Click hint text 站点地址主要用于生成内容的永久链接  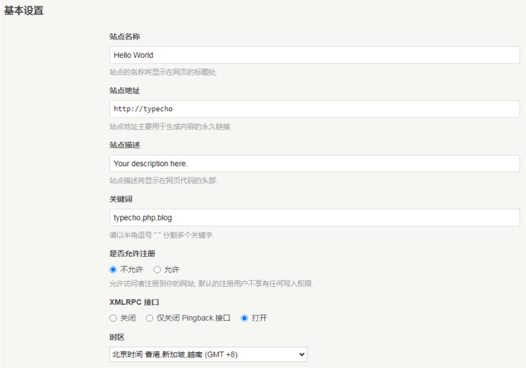tap(170, 127)
